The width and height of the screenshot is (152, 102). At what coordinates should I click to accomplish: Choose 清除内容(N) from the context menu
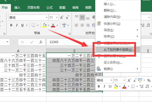pos(118,17)
